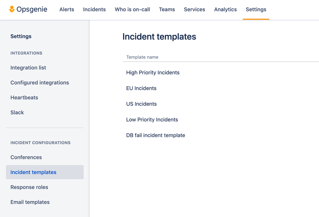
Task: Select Incident templates sidebar item
Action: click(x=45, y=172)
